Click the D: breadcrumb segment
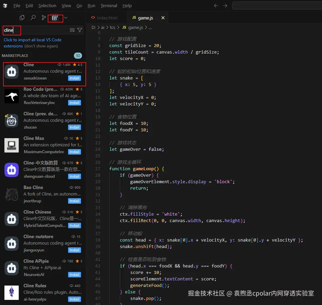The width and height of the screenshot is (322, 305). pos(94,28)
